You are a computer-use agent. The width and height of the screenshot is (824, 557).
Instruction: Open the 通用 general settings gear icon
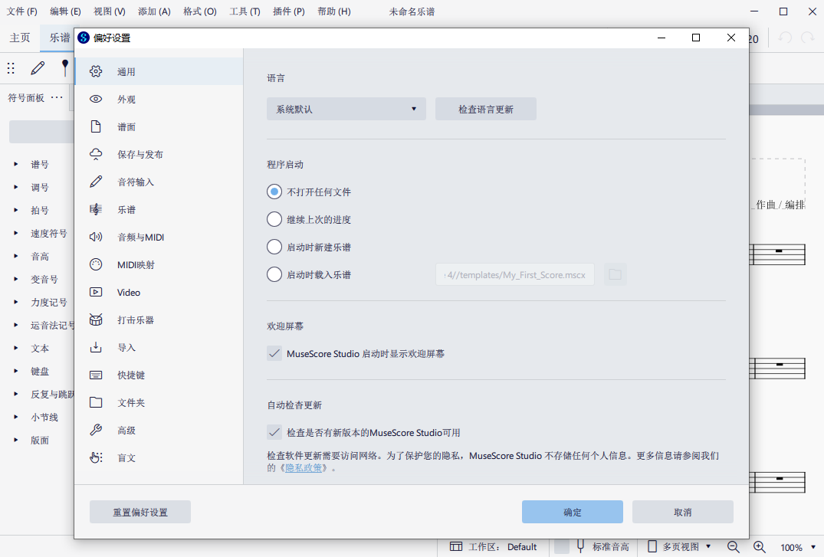pos(96,71)
